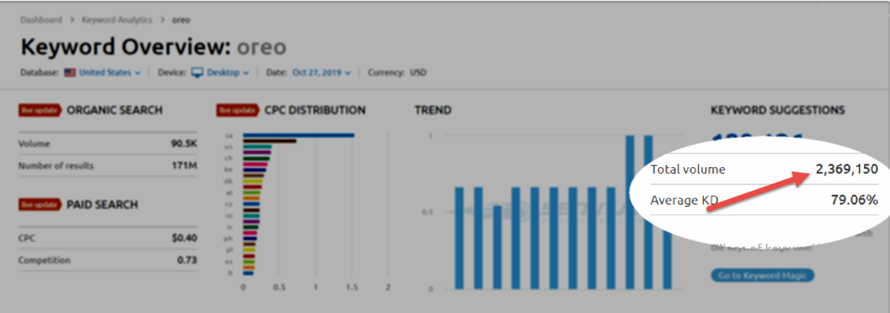Click the ch label in CPC Distribution
The width and height of the screenshot is (890, 313).
click(x=229, y=157)
